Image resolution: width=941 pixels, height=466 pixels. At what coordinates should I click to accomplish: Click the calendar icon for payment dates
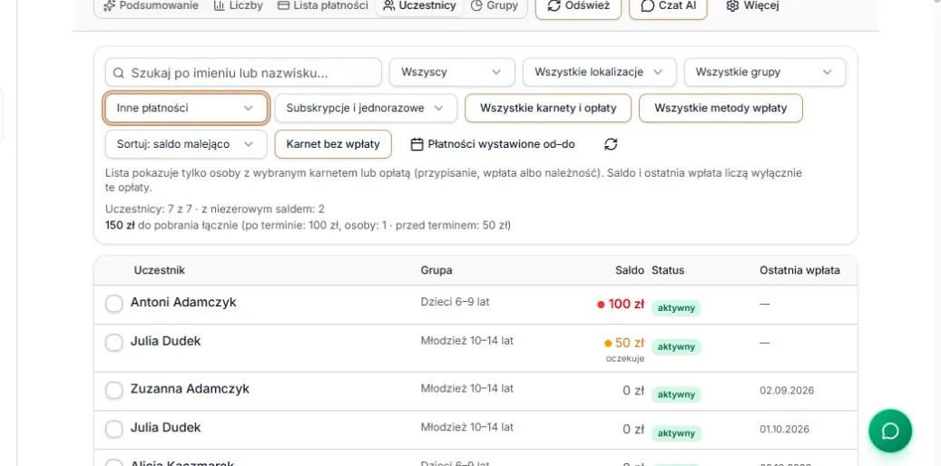tap(417, 144)
